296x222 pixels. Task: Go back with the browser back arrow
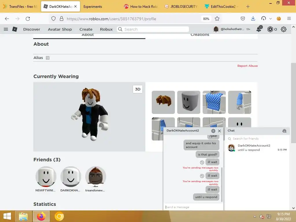(x=7, y=19)
